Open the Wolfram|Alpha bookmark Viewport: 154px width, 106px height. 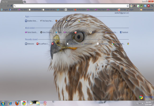pos(80,10)
